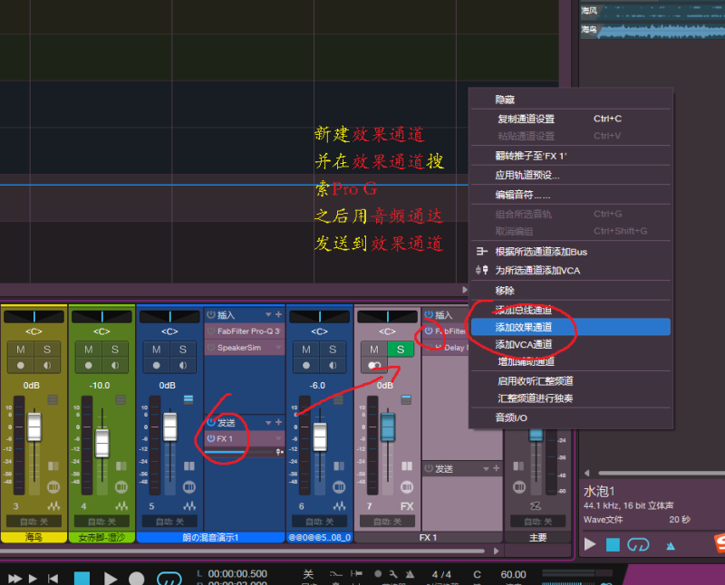This screenshot has height=585, width=725.
Task: Toggle power of FX 1 send
Action: [x=211, y=439]
